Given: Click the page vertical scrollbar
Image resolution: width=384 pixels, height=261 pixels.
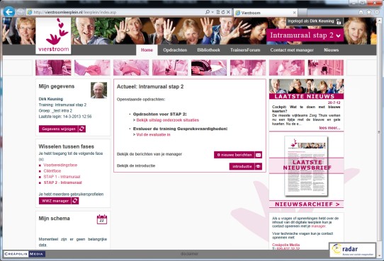Looking at the screenshot, I should [x=379, y=132].
